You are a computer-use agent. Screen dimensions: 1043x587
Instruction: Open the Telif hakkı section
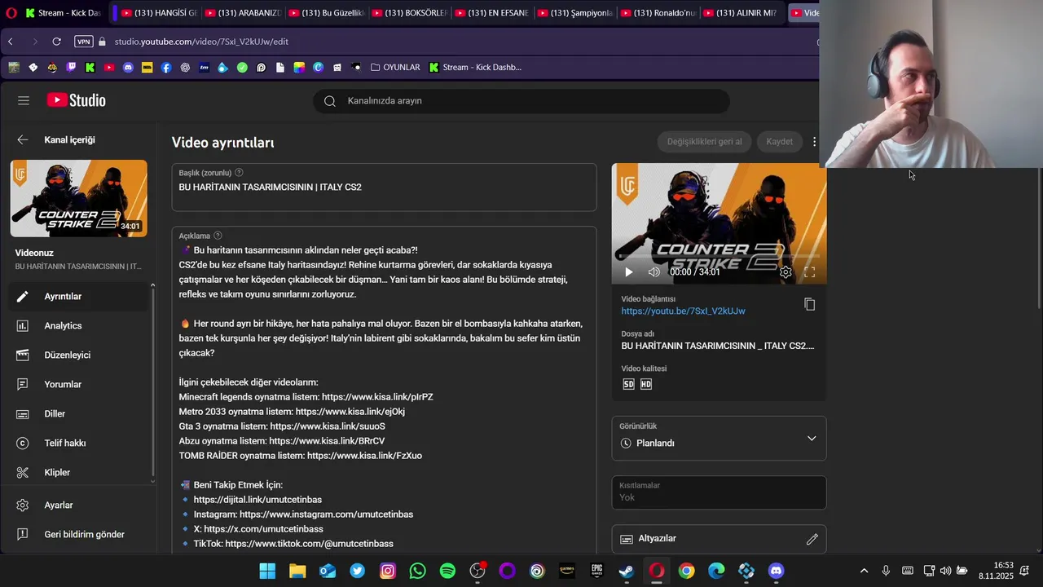point(79,444)
